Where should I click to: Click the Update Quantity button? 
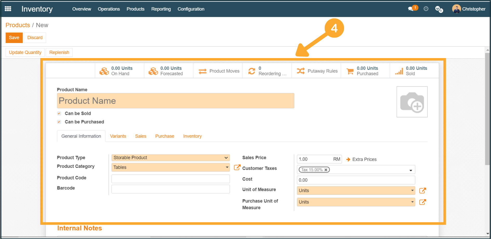click(25, 52)
